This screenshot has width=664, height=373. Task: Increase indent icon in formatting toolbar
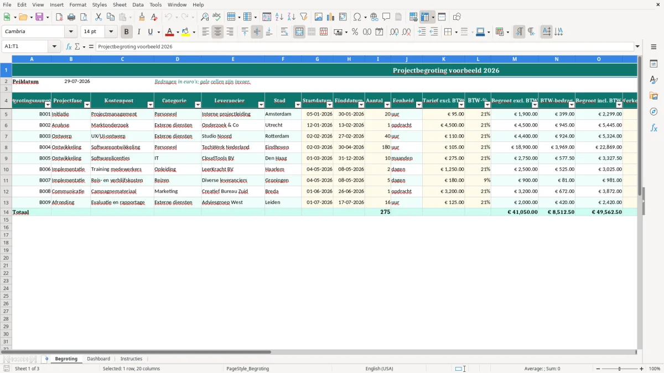[422, 32]
